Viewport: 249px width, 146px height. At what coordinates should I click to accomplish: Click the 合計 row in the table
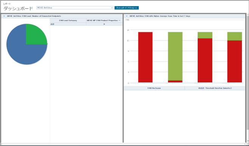pyautogui.click(x=86, y=24)
